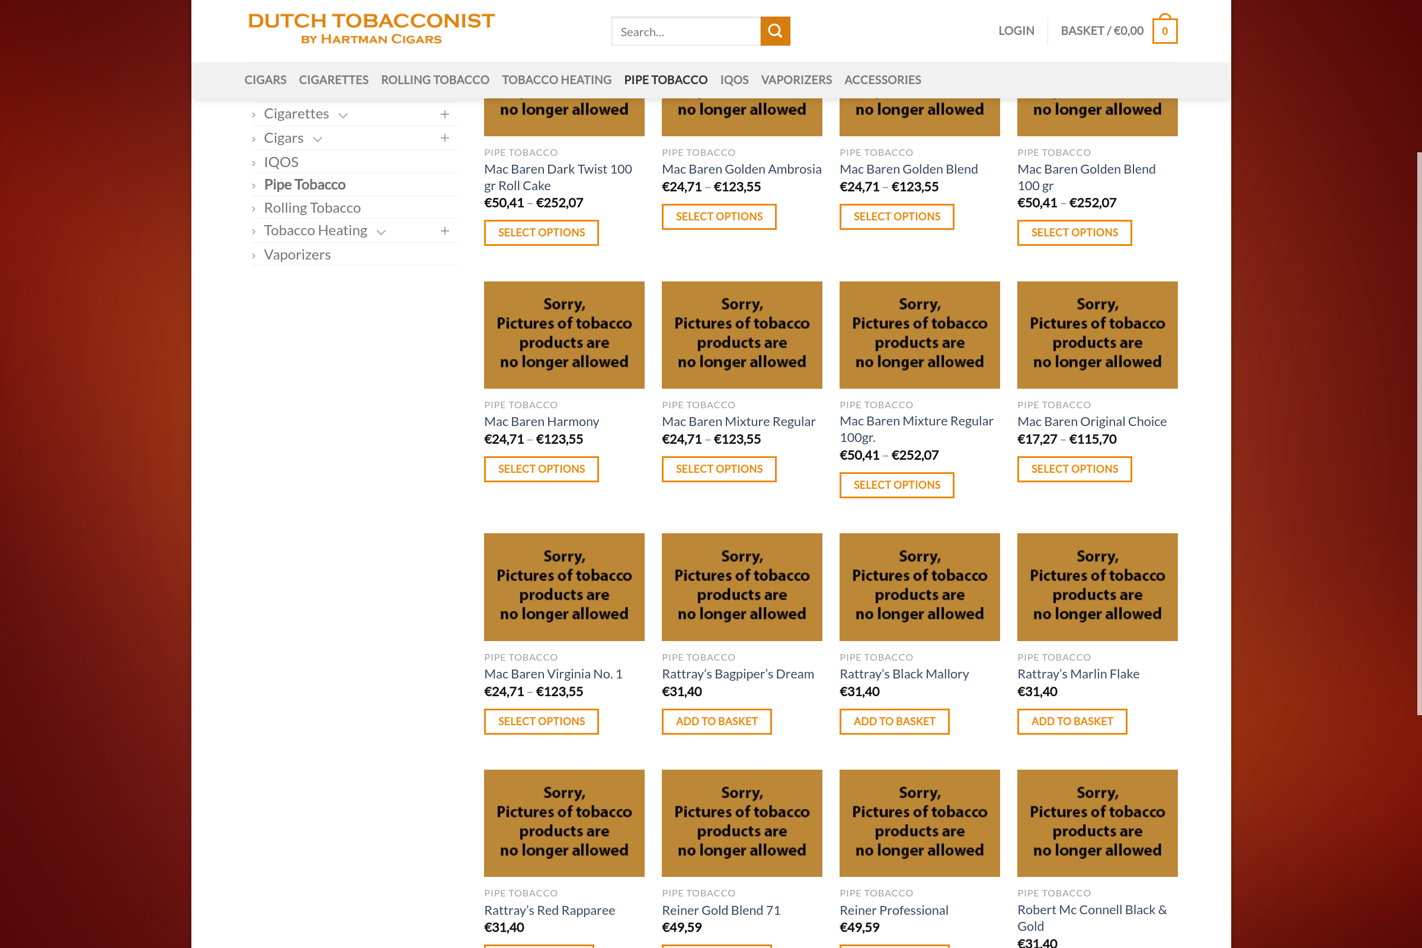Viewport: 1422px width, 948px height.
Task: Open the ROLLING TOBACCO menu item
Action: pos(435,80)
